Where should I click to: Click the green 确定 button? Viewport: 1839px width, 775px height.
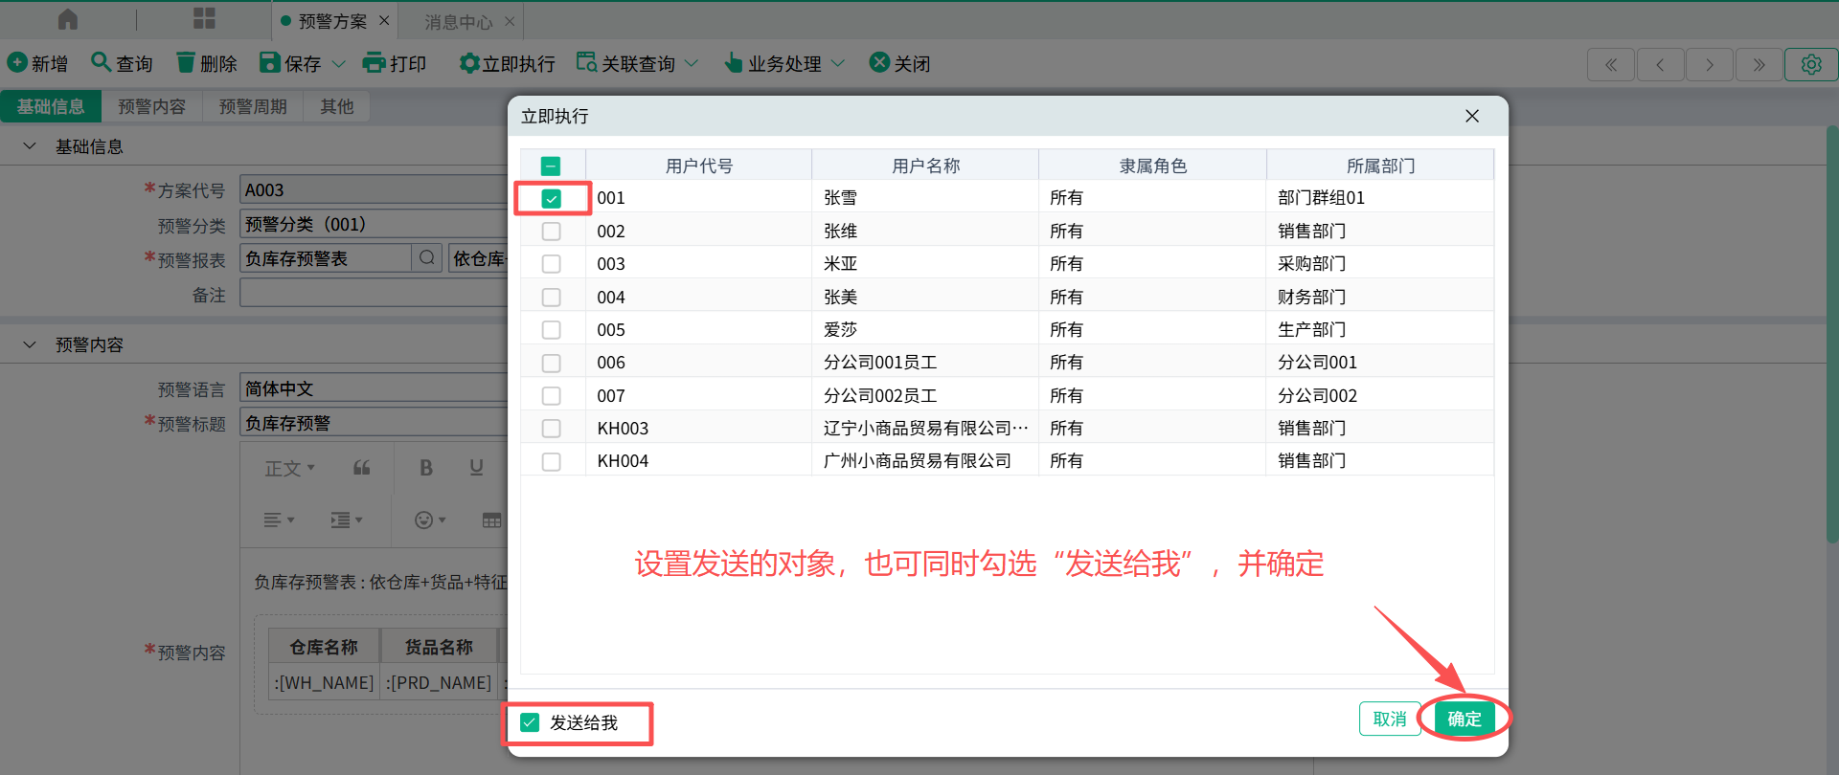(1464, 719)
